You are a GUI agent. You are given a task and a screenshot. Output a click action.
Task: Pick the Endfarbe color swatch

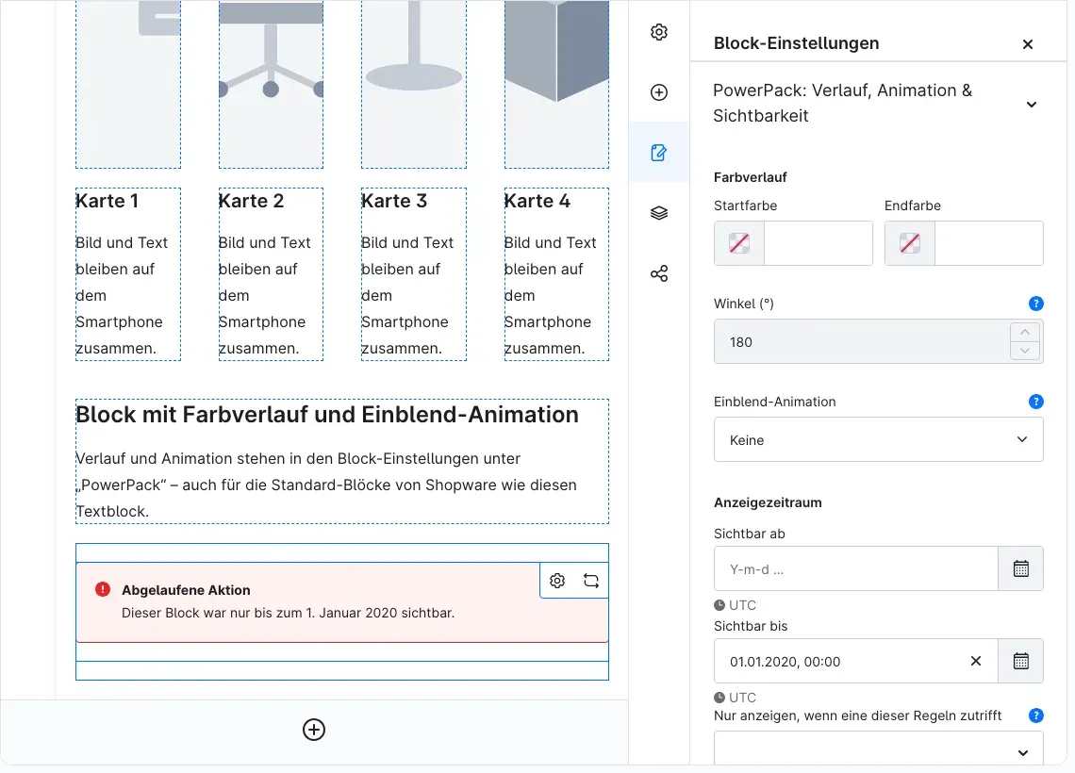(x=910, y=243)
